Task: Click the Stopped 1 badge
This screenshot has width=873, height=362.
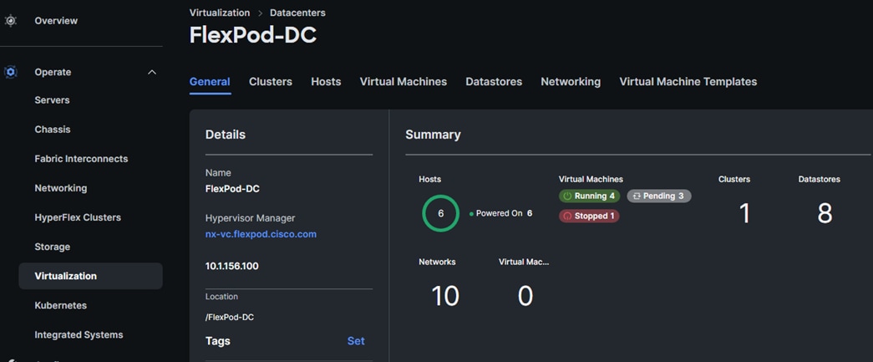Action: 589,216
